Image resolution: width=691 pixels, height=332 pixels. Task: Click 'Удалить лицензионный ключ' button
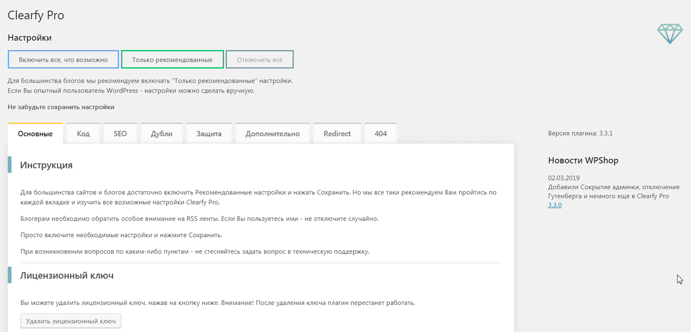click(71, 320)
